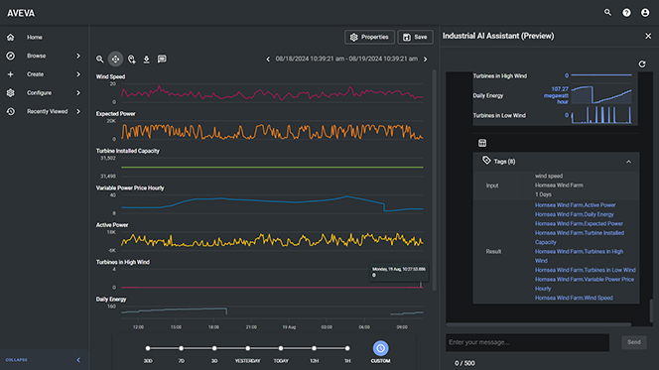Select the 7D time range point
Image resolution: width=659 pixels, height=370 pixels.
click(182, 348)
